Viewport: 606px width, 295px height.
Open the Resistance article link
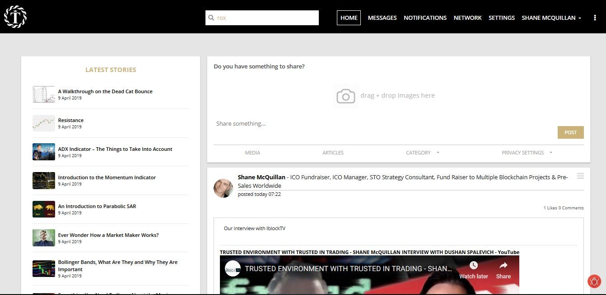coord(71,120)
